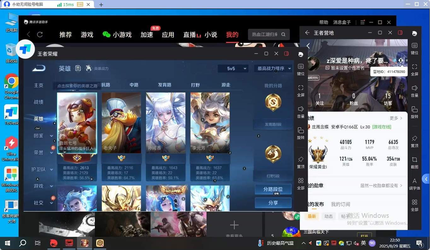Open 小游戏 tab in 腾讯手游助手
Viewport: 430px width, 250px height.
[x=117, y=35]
